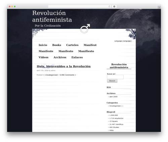Open a new browser tab with plus button
Viewport: 168px width, 142px height.
[159, 7]
